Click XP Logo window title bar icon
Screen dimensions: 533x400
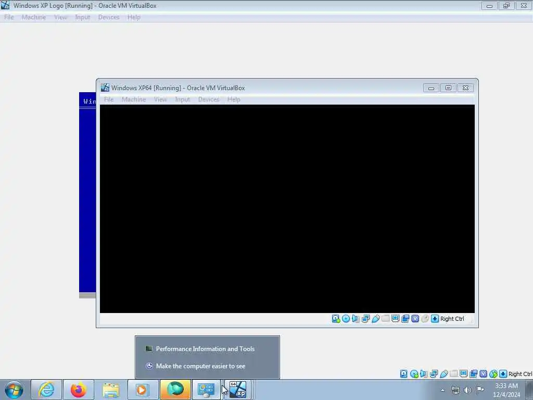pos(5,5)
